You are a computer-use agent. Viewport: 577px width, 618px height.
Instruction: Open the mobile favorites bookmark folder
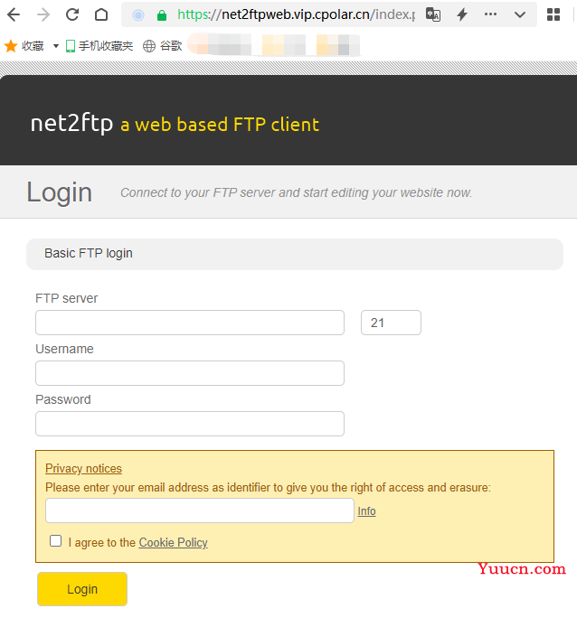click(99, 46)
